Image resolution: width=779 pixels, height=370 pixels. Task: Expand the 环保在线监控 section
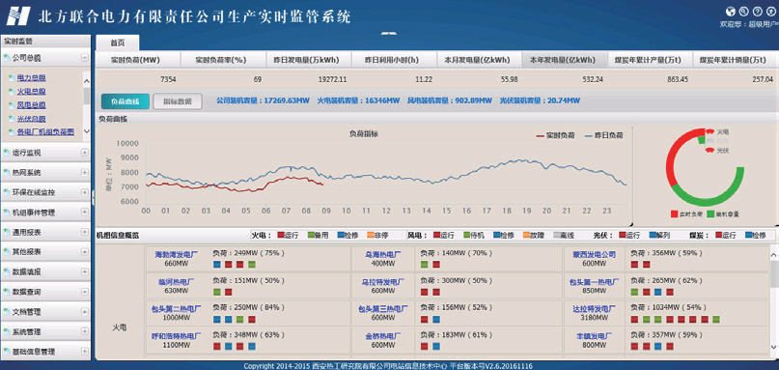coord(84,192)
